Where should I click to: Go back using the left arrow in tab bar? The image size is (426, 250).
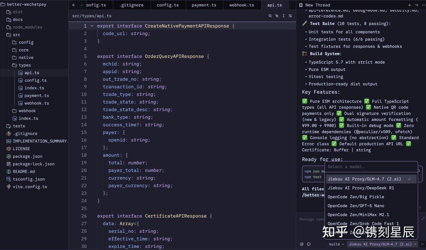(73, 5)
